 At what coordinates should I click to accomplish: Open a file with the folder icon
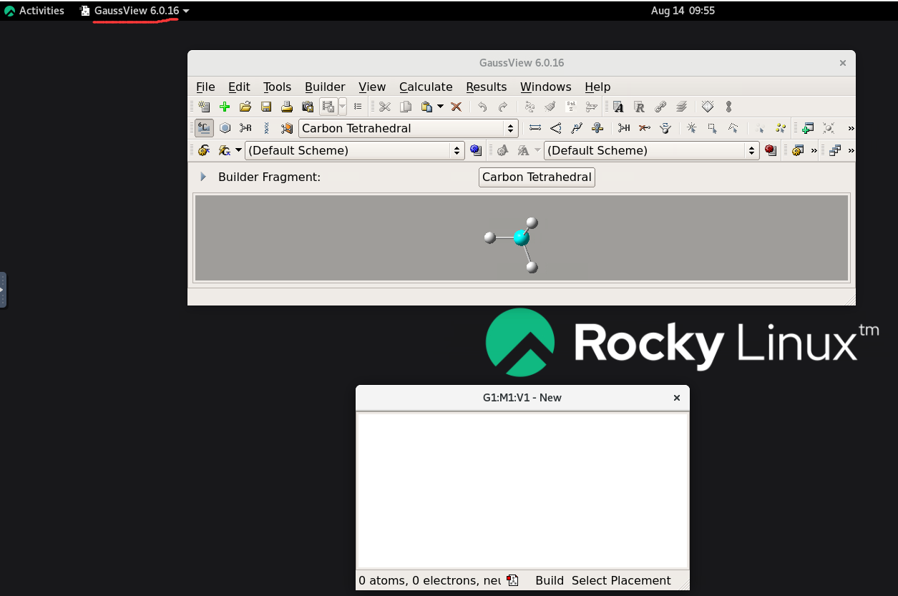[245, 107]
